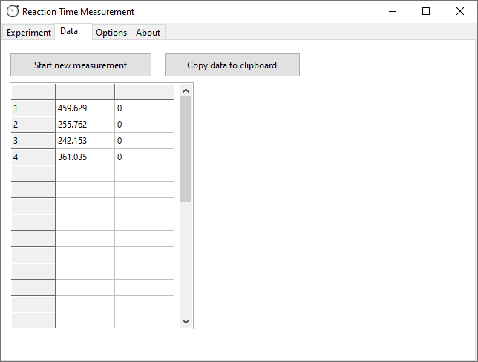Switch to the Experiment tab
478x362 pixels.
pos(29,33)
